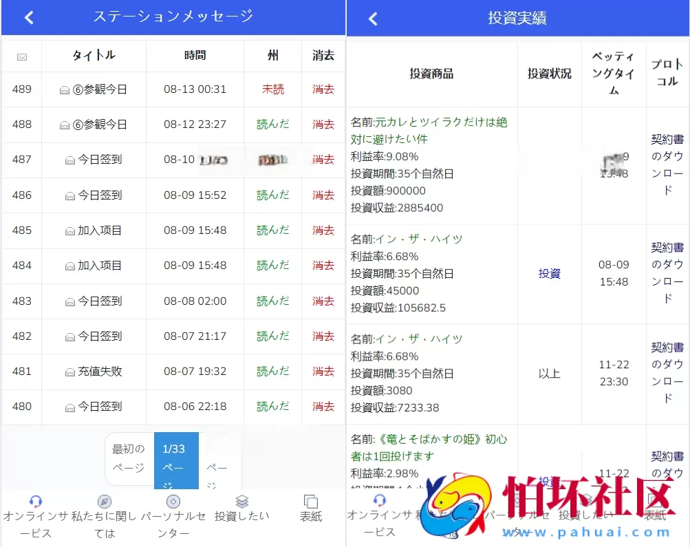The width and height of the screenshot is (690, 547).
Task: Click 消去 for unread message 489
Action: tap(323, 89)
